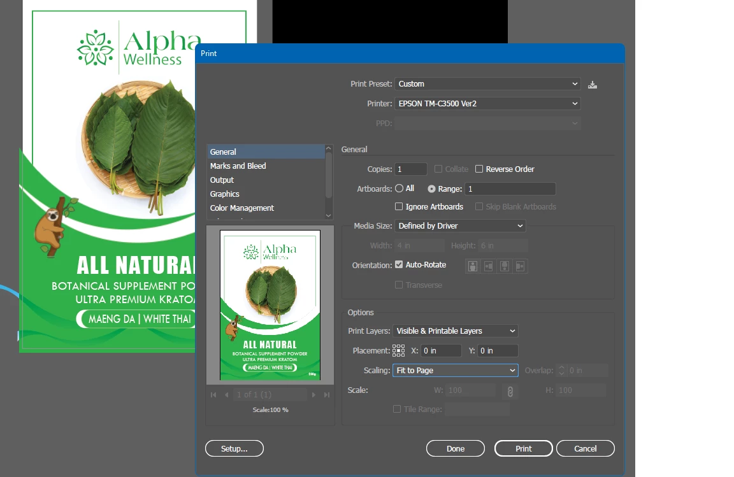Open the Media Size dropdown
Image resolution: width=734 pixels, height=477 pixels.
pyautogui.click(x=460, y=225)
